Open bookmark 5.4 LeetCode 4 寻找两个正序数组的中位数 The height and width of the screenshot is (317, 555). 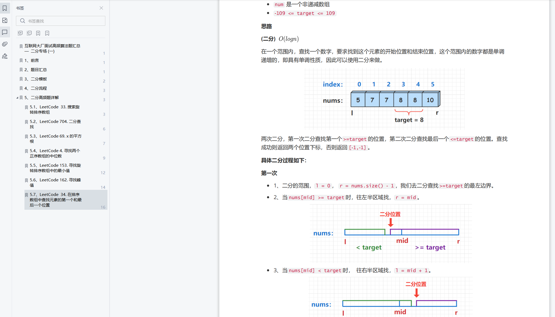click(x=55, y=153)
